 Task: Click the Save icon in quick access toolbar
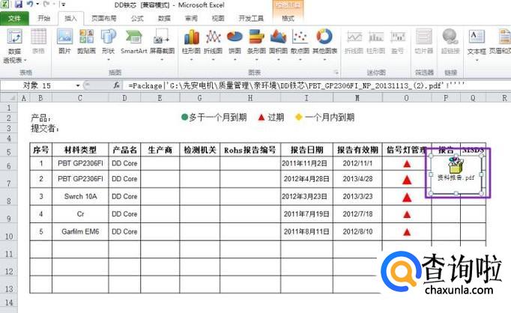pos(18,4)
